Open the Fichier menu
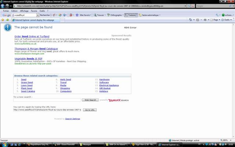This screenshot has height=147, width=235. (6, 11)
